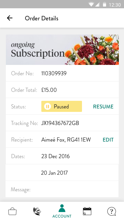Viewport: 124px width, 221px height.
Task: Tap the Wi-Fi status bar icon
Action: [x=91, y=4]
